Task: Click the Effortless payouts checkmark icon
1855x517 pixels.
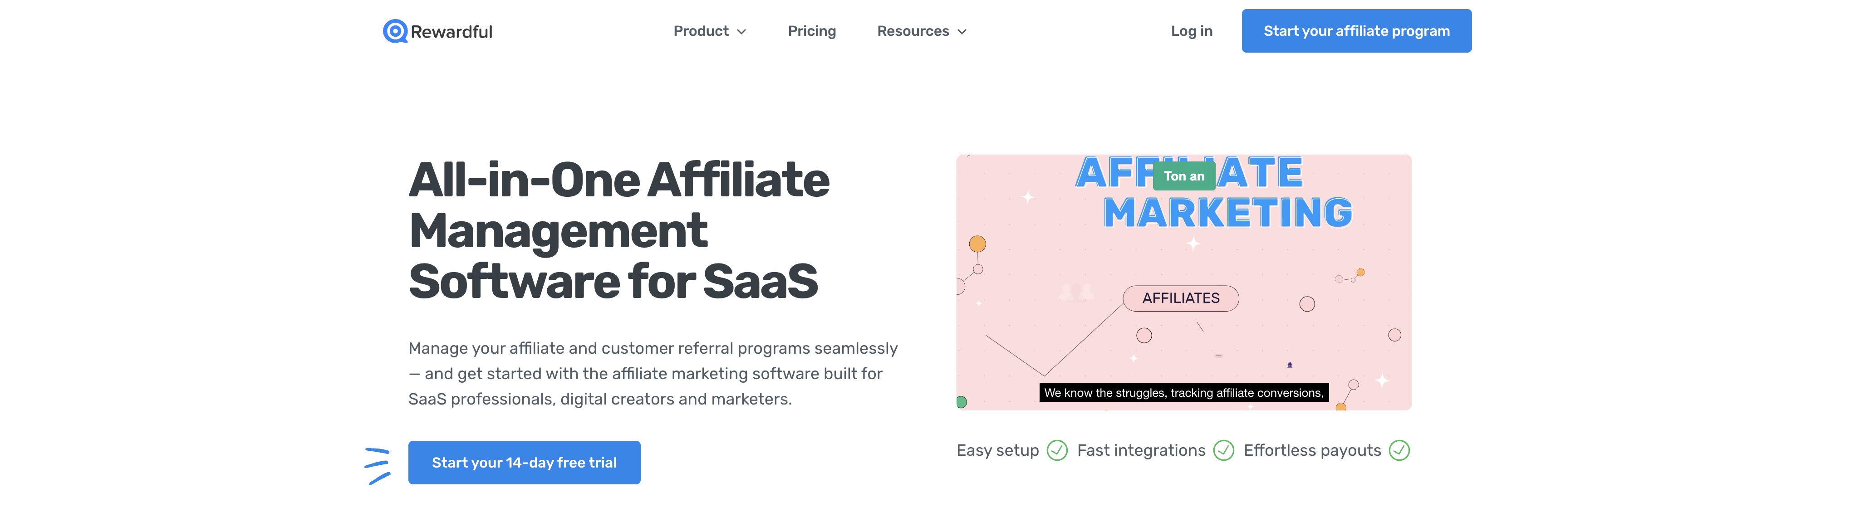Action: coord(1399,450)
